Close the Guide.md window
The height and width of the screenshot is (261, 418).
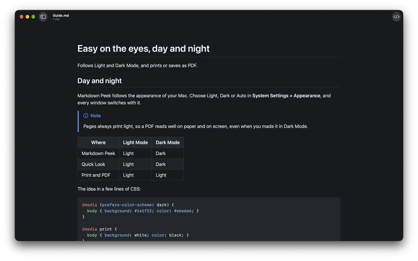point(21,17)
